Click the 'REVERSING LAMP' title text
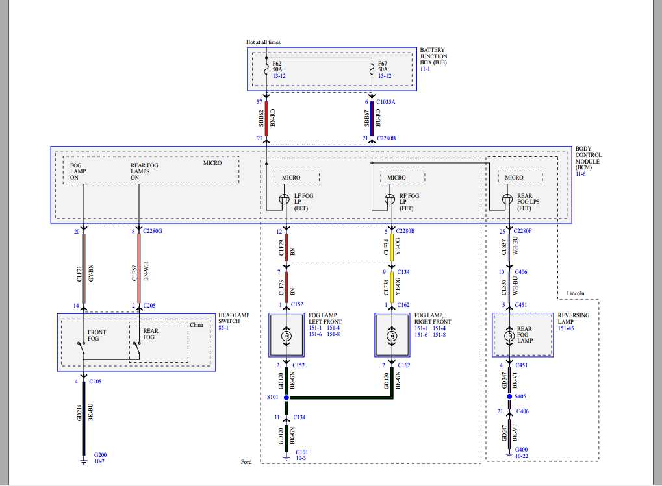662x486 pixels. [x=574, y=318]
